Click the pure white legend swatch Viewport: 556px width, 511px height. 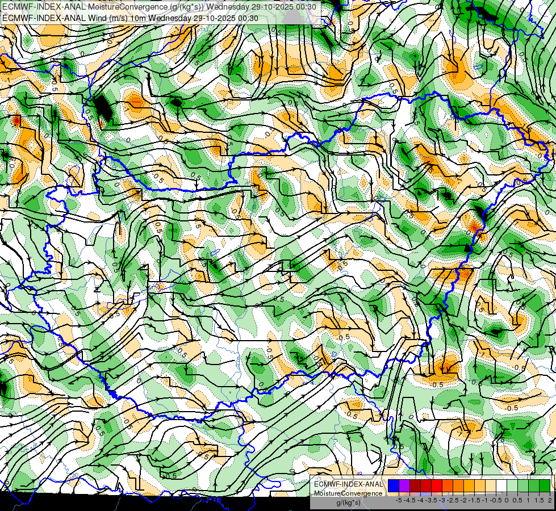pos(501,486)
